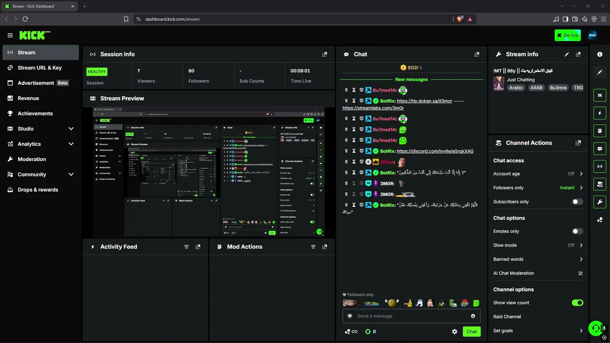Toggle the channel actions widget icon in the right sidebar
610x343 pixels.
click(600, 184)
